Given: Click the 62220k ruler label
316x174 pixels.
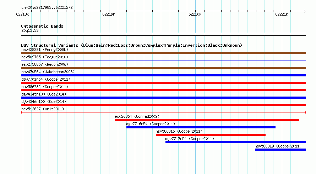Looking at the screenshot, I should [x=195, y=14].
